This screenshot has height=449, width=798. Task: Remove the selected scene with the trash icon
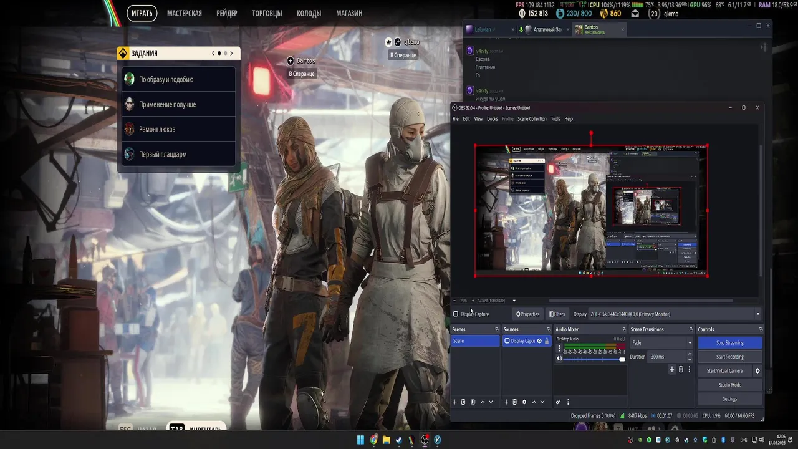point(463,402)
